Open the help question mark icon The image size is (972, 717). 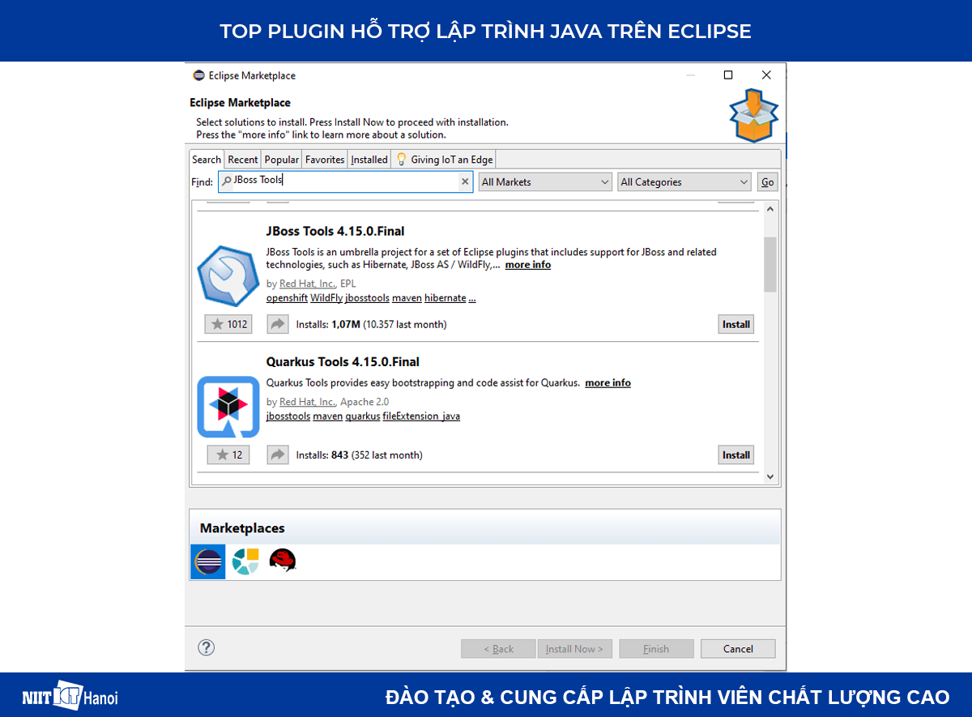pyautogui.click(x=206, y=648)
